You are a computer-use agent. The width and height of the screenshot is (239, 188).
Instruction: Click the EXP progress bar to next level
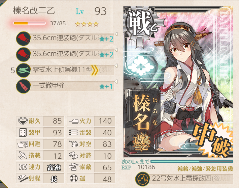click(x=192, y=161)
